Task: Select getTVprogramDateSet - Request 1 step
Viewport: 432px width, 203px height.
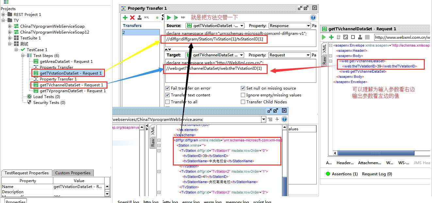Action: (x=70, y=91)
